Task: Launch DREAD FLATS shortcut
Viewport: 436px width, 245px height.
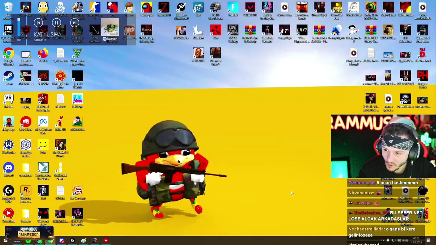Action: pyautogui.click(x=405, y=78)
